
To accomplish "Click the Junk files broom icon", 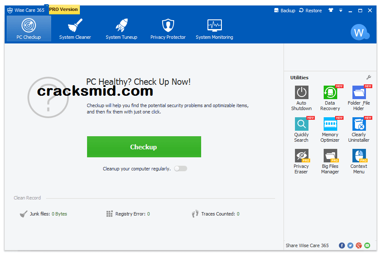I will coord(23,214).
